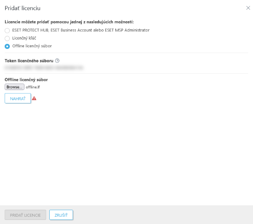Image resolution: width=253 pixels, height=224 pixels.
Task: Click the blurred license file token value
Action: point(44,68)
